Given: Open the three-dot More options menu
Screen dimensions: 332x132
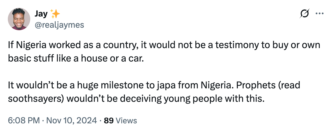Looking at the screenshot, I should pos(319,14).
